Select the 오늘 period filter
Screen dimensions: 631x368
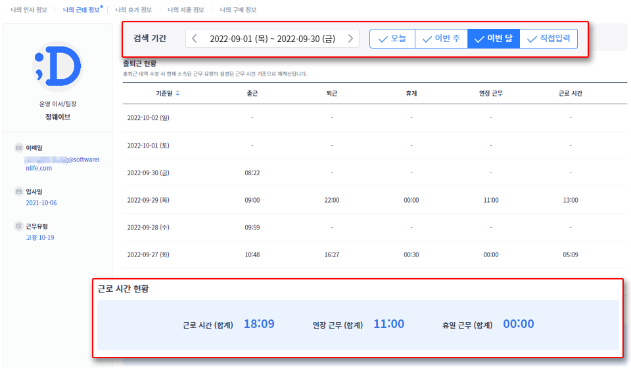click(392, 39)
